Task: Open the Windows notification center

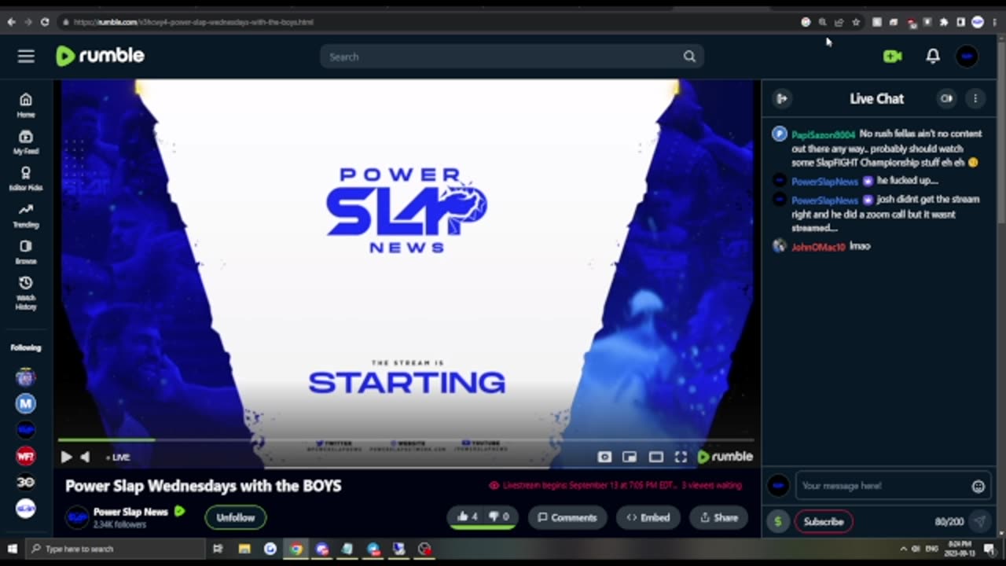Action: [x=989, y=549]
